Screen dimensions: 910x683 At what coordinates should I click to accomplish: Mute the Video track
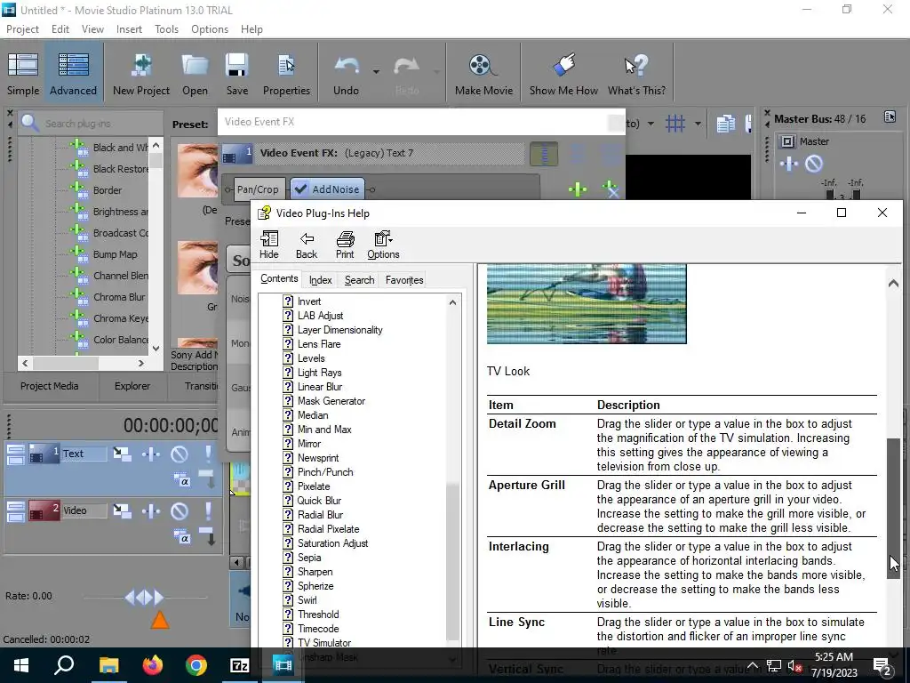[180, 510]
